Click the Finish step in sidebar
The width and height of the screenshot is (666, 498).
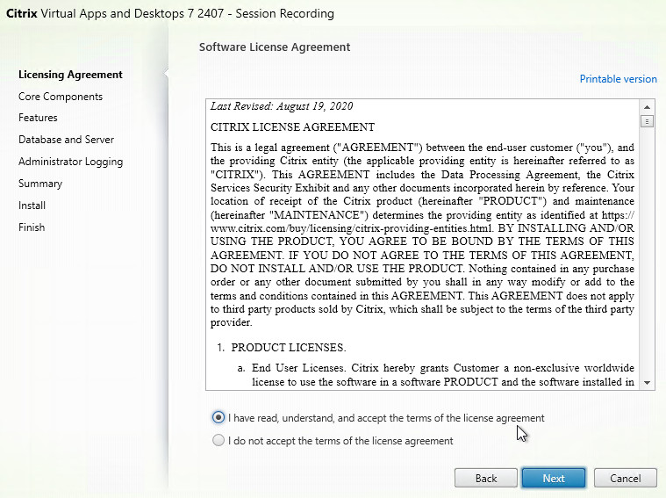click(x=32, y=227)
